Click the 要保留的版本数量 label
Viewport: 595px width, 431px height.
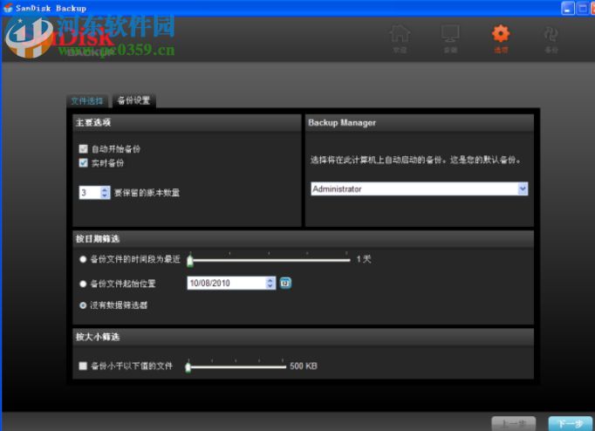click(x=147, y=193)
